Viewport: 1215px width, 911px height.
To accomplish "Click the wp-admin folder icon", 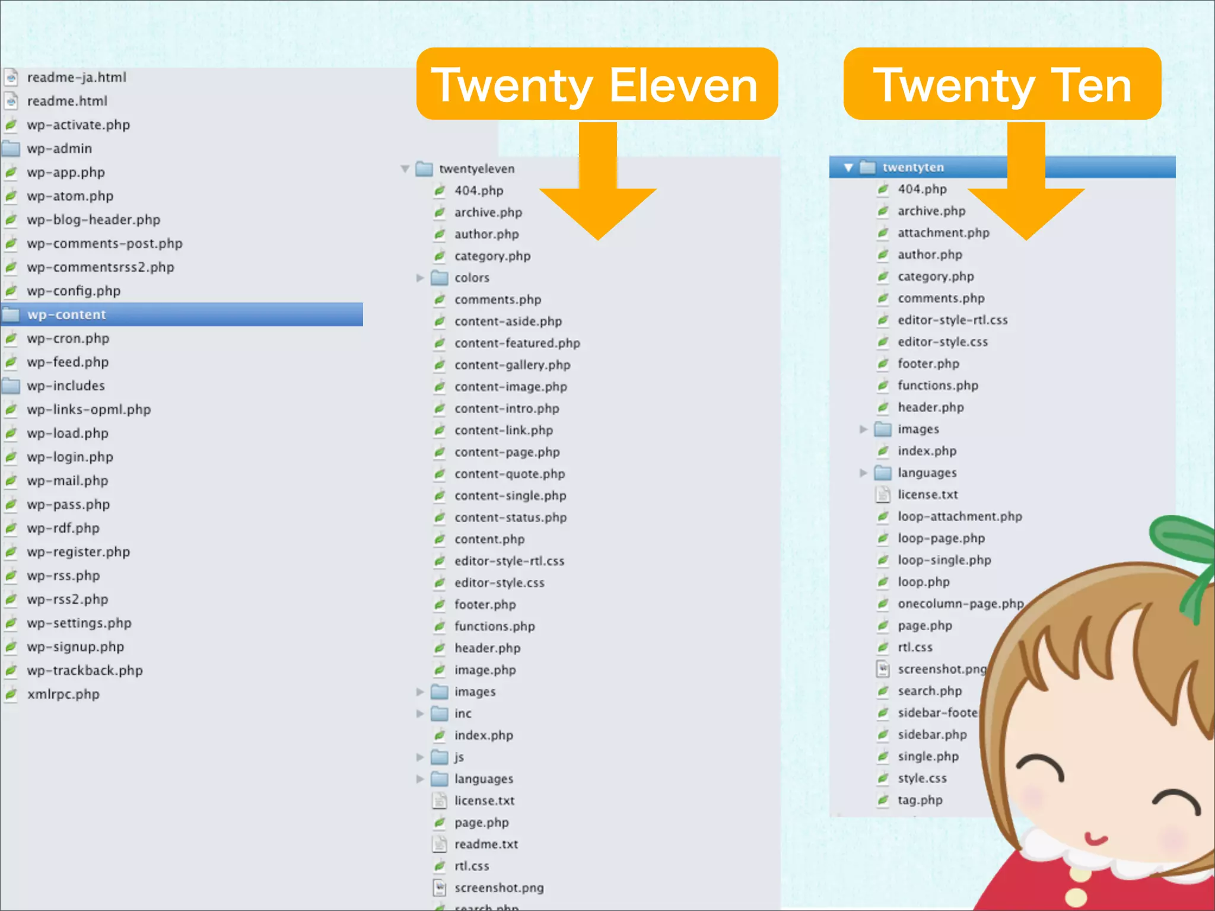I will (11, 148).
